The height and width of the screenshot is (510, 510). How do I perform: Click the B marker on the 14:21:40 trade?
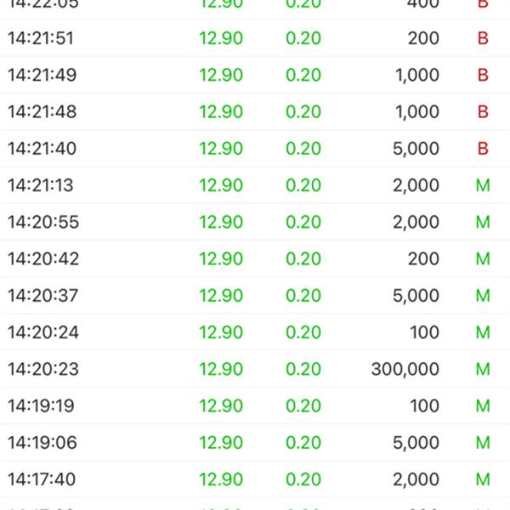pos(483,149)
